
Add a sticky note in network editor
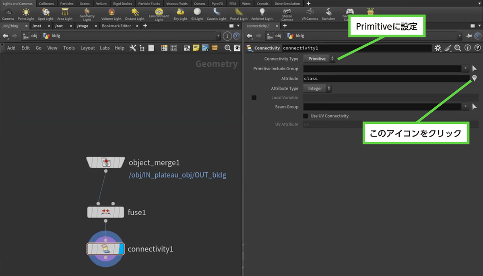(x=196, y=48)
